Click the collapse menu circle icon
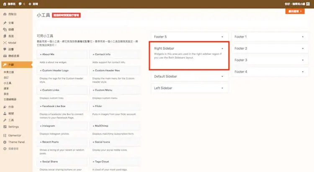314x172 pixels. click(5, 149)
